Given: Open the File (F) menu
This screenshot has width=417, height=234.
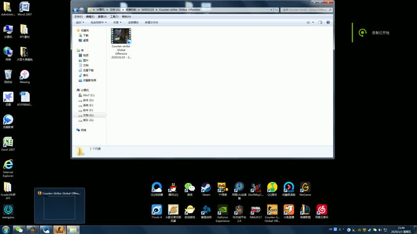Looking at the screenshot, I should 78,17.
